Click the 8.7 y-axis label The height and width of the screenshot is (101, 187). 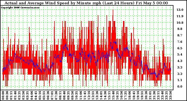coord(180,35)
